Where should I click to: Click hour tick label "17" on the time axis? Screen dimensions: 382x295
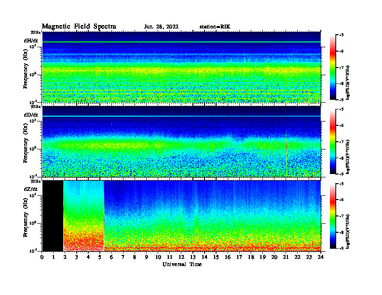tap(239, 257)
